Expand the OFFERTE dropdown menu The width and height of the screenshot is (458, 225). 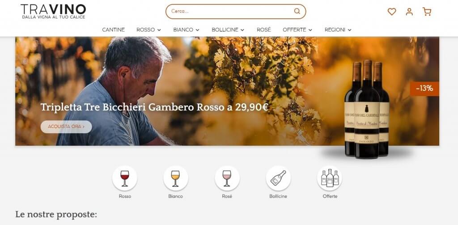click(297, 30)
